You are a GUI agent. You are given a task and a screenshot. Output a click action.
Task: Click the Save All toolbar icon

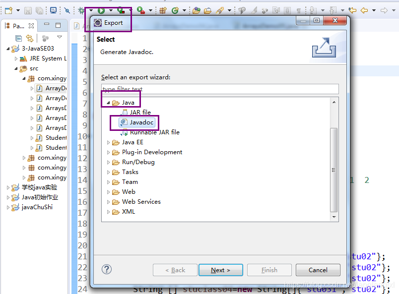pos(39,10)
